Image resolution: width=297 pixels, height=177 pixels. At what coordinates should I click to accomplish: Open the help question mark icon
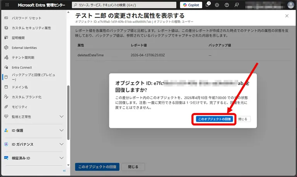click(227, 5)
